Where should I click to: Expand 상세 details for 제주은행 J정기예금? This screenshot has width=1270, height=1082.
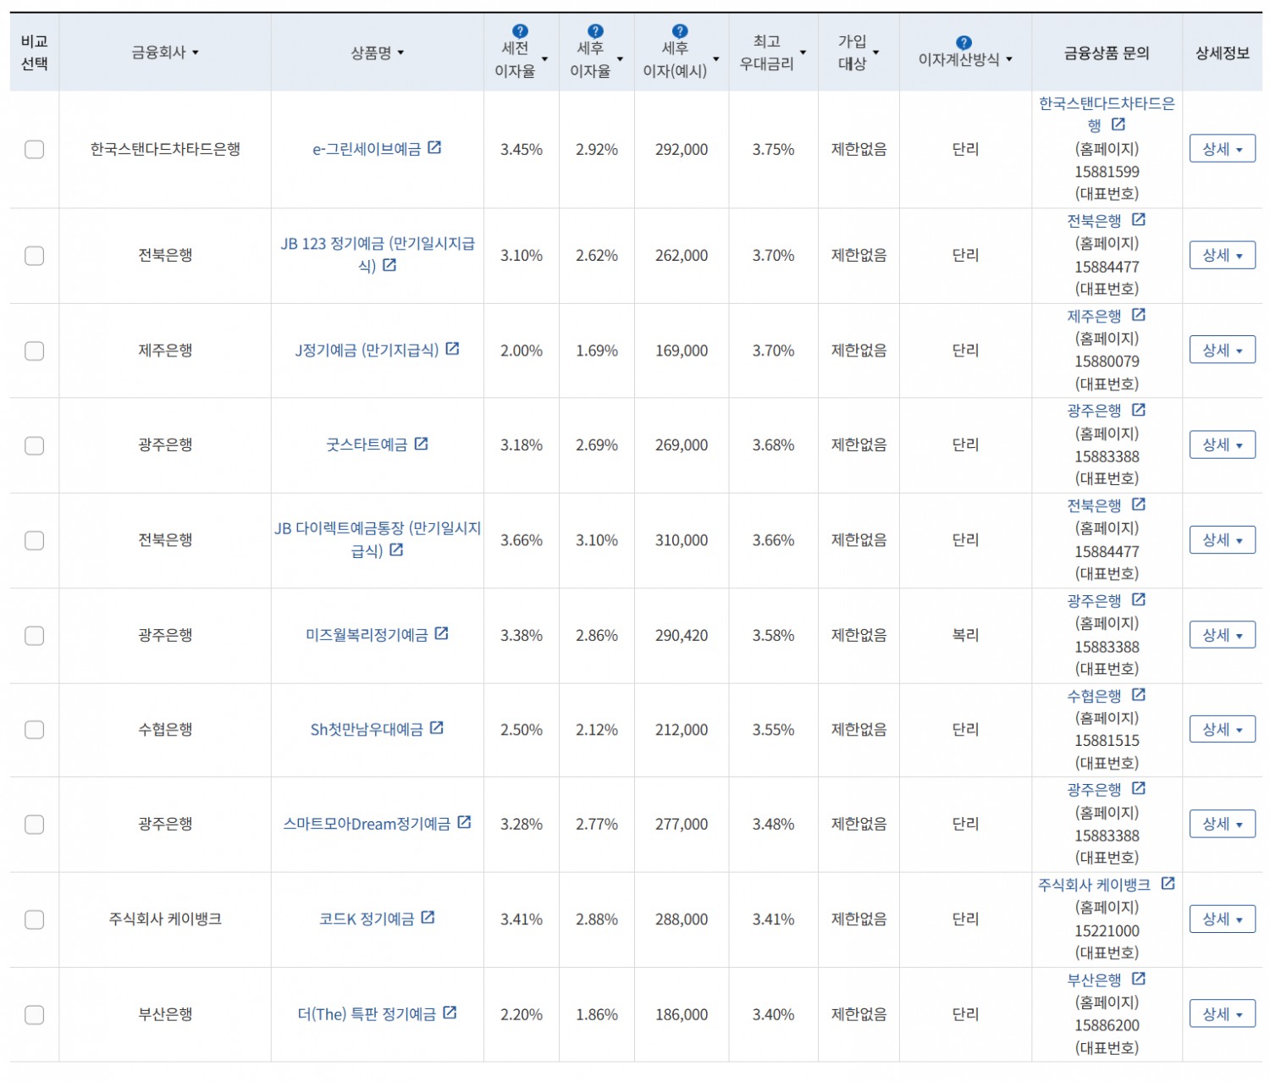click(x=1222, y=350)
